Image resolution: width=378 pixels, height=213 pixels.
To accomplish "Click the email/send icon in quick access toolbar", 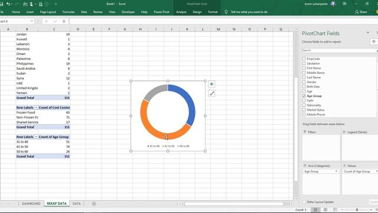I will coord(25,4).
